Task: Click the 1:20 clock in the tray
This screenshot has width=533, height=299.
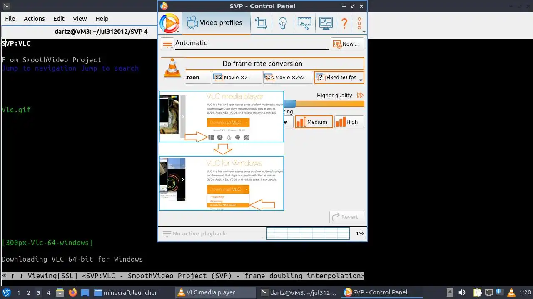Action: coord(525,293)
